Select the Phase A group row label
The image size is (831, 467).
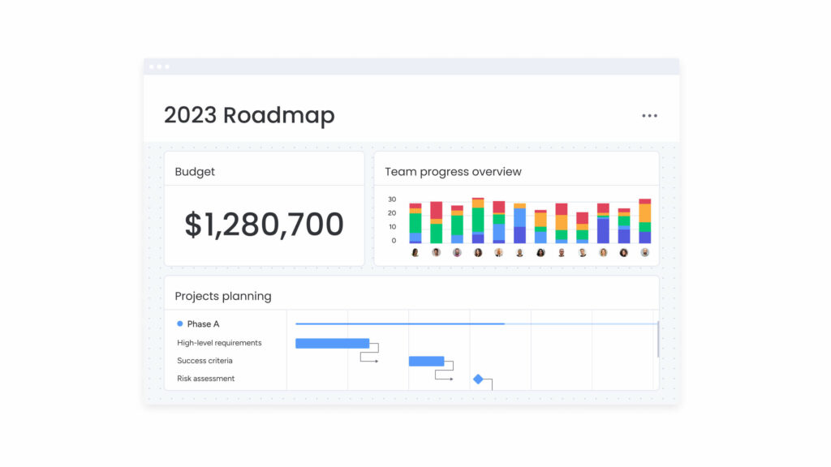coord(203,324)
